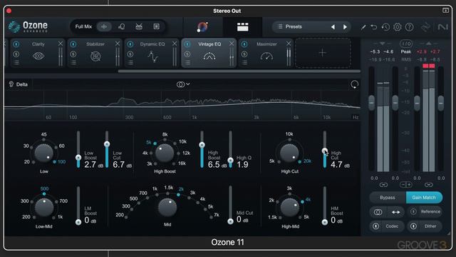The image size is (456, 257).
Task: Click the swap channels arrows icon
Action: pos(396,212)
